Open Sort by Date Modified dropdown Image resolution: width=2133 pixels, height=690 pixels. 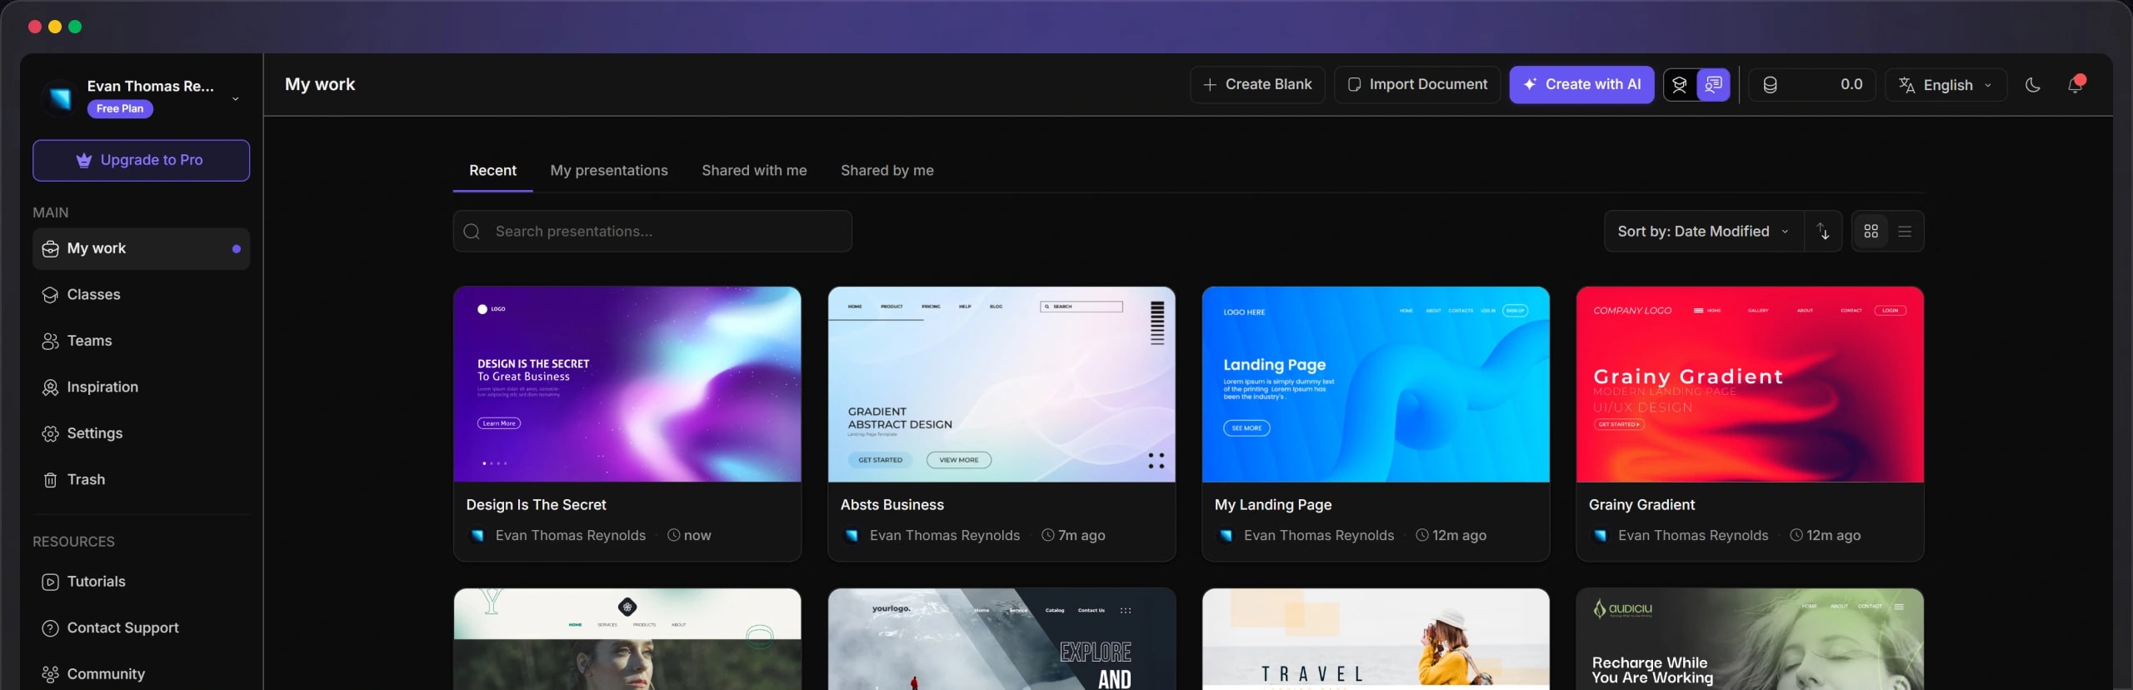point(1704,231)
